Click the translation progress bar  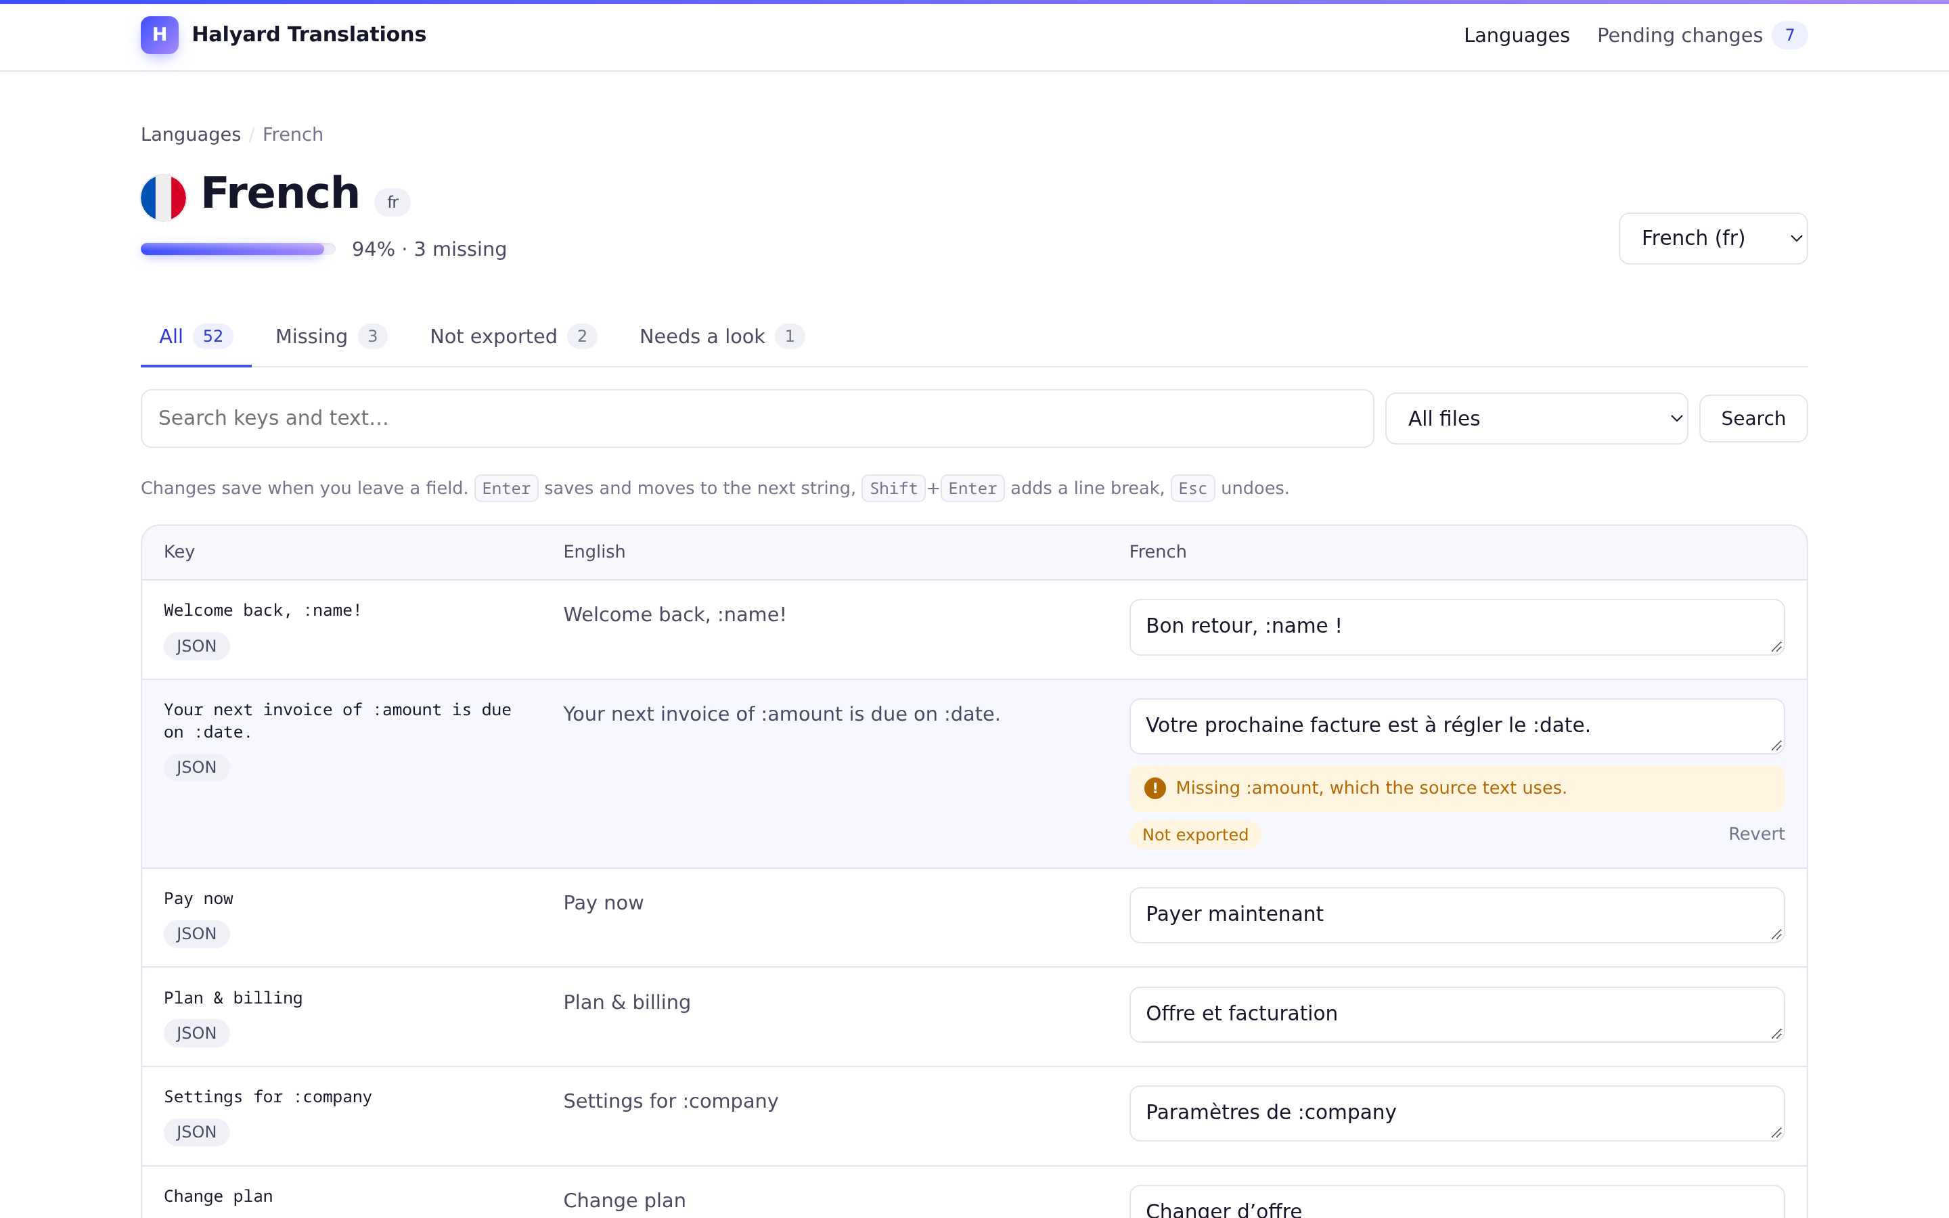tap(238, 250)
